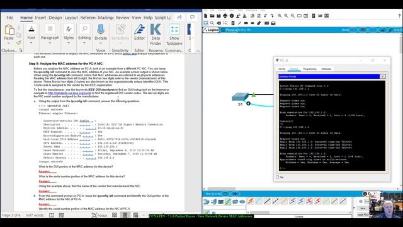
Task: Click the 1697 words count in status bar
Action: point(35,215)
